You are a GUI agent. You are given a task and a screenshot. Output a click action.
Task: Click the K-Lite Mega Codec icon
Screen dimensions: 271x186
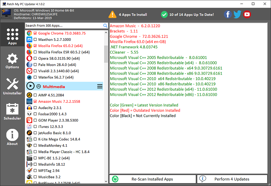tap(29, 139)
